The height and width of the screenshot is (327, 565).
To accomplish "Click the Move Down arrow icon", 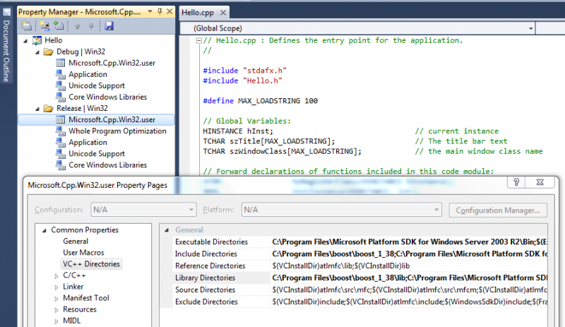I will [91, 26].
